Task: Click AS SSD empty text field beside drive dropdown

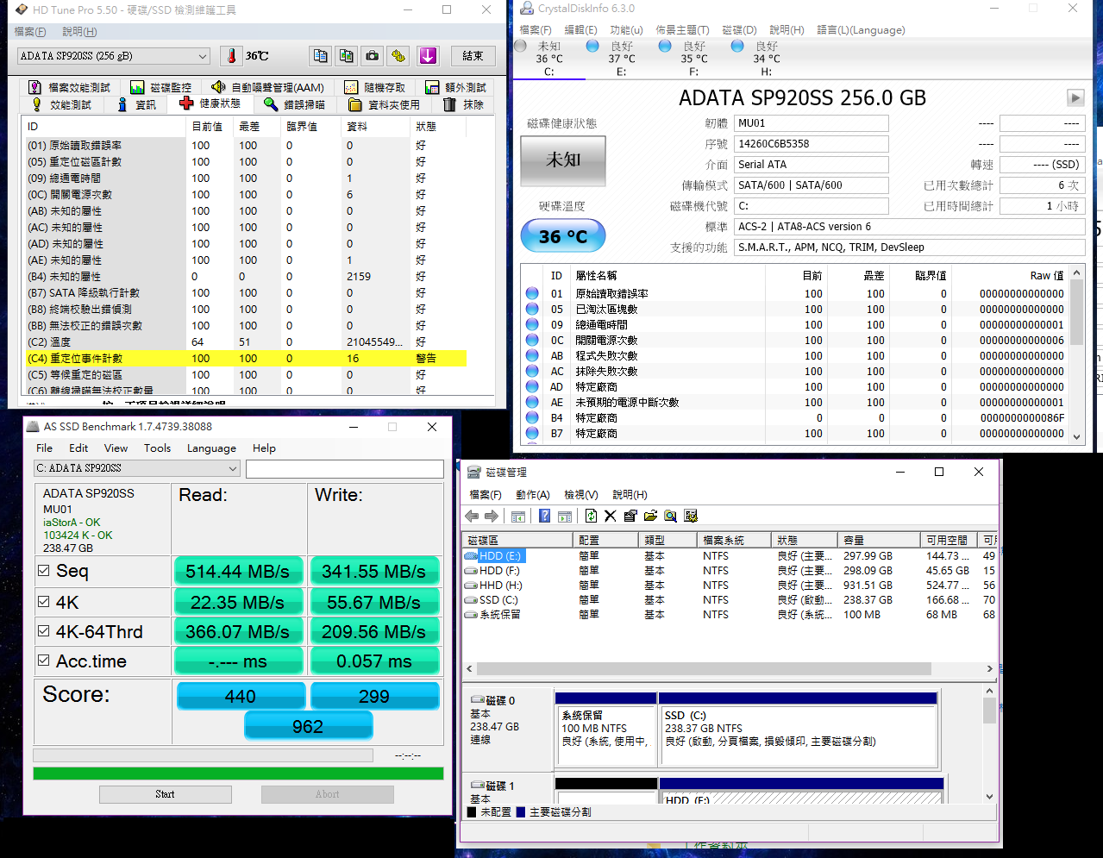Action: coord(345,468)
